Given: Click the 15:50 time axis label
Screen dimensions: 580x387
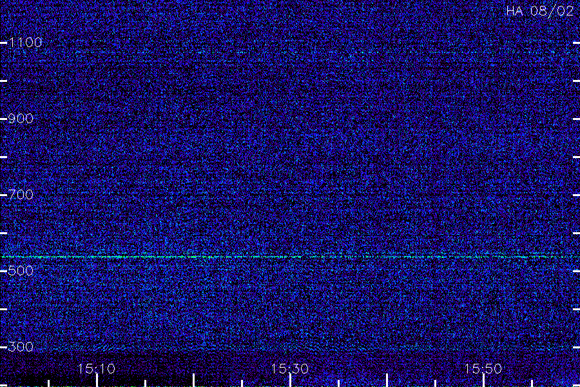Looking at the screenshot, I should pos(483,369).
